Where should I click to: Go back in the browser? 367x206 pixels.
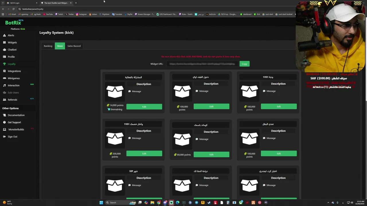pyautogui.click(x=3, y=9)
